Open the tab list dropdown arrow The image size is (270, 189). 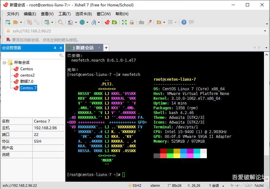266,48
